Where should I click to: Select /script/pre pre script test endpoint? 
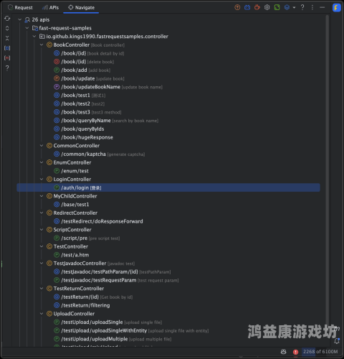[87, 238]
